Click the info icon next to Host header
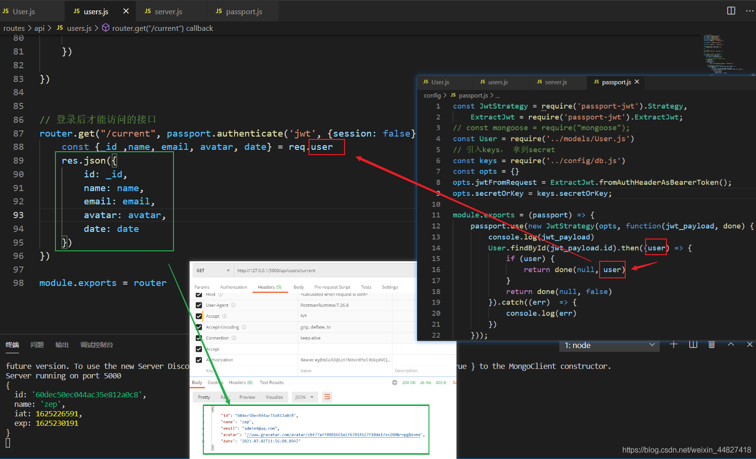This screenshot has width=756, height=459. coord(220,294)
